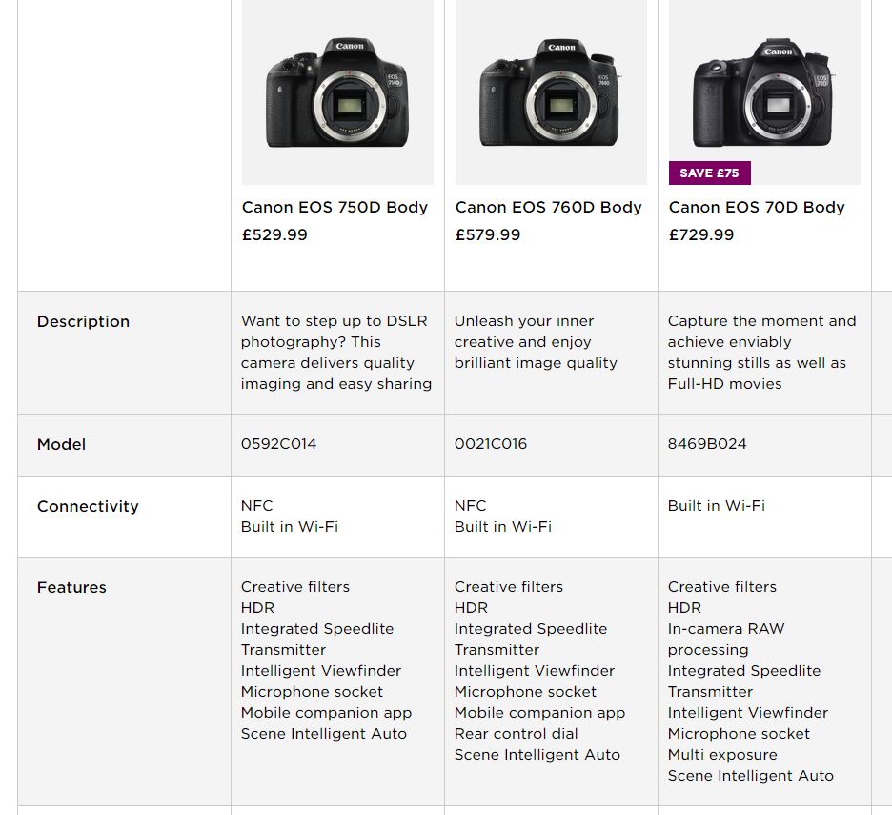This screenshot has width=892, height=815.
Task: Open the Canon EOS 750D Body image
Action: click(x=337, y=92)
